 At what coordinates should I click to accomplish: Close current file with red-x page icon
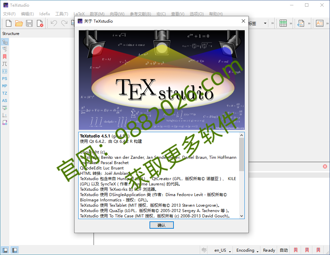40,23
